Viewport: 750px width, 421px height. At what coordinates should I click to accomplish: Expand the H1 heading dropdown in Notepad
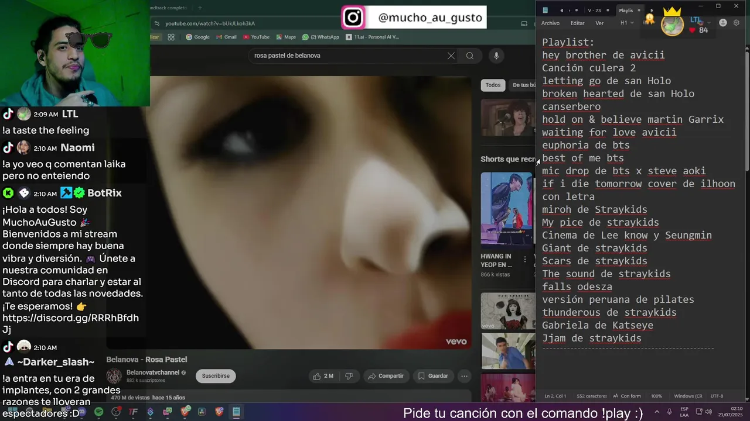627,23
